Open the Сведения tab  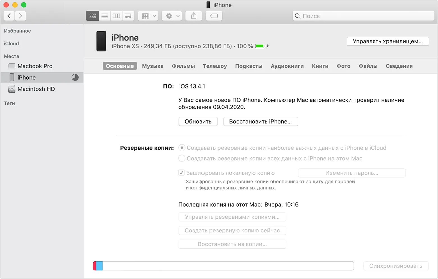(399, 66)
